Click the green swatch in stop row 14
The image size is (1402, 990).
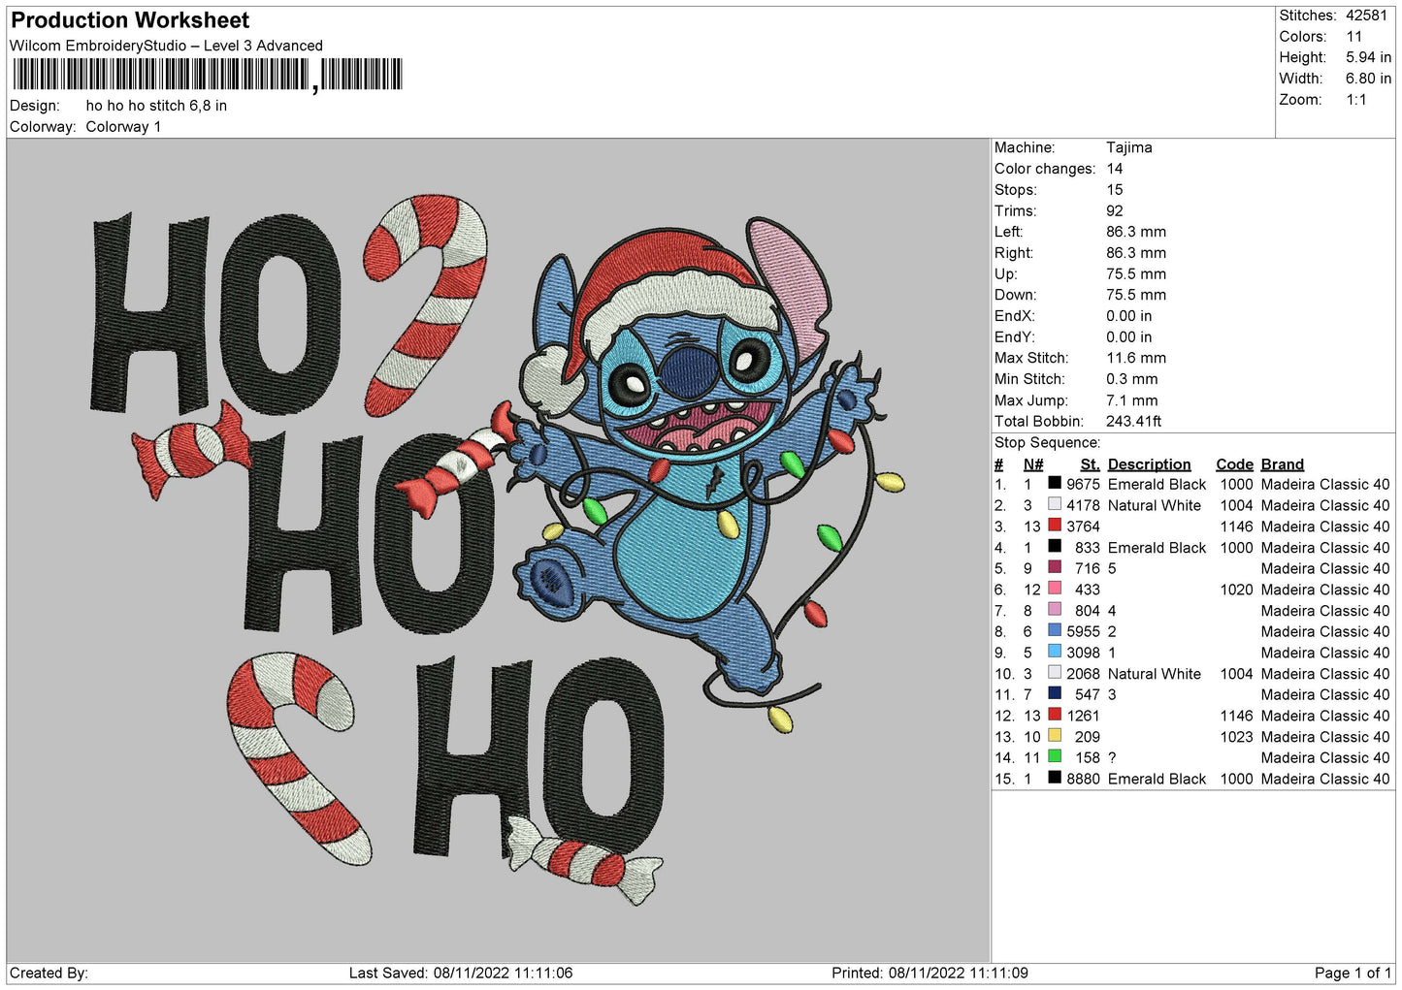[1055, 756]
